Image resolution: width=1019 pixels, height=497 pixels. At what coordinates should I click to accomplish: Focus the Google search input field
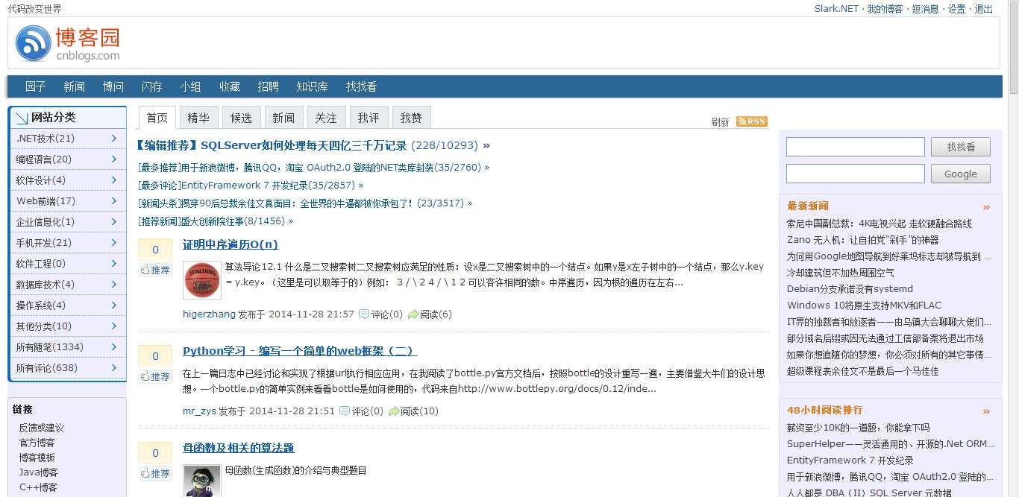point(856,174)
